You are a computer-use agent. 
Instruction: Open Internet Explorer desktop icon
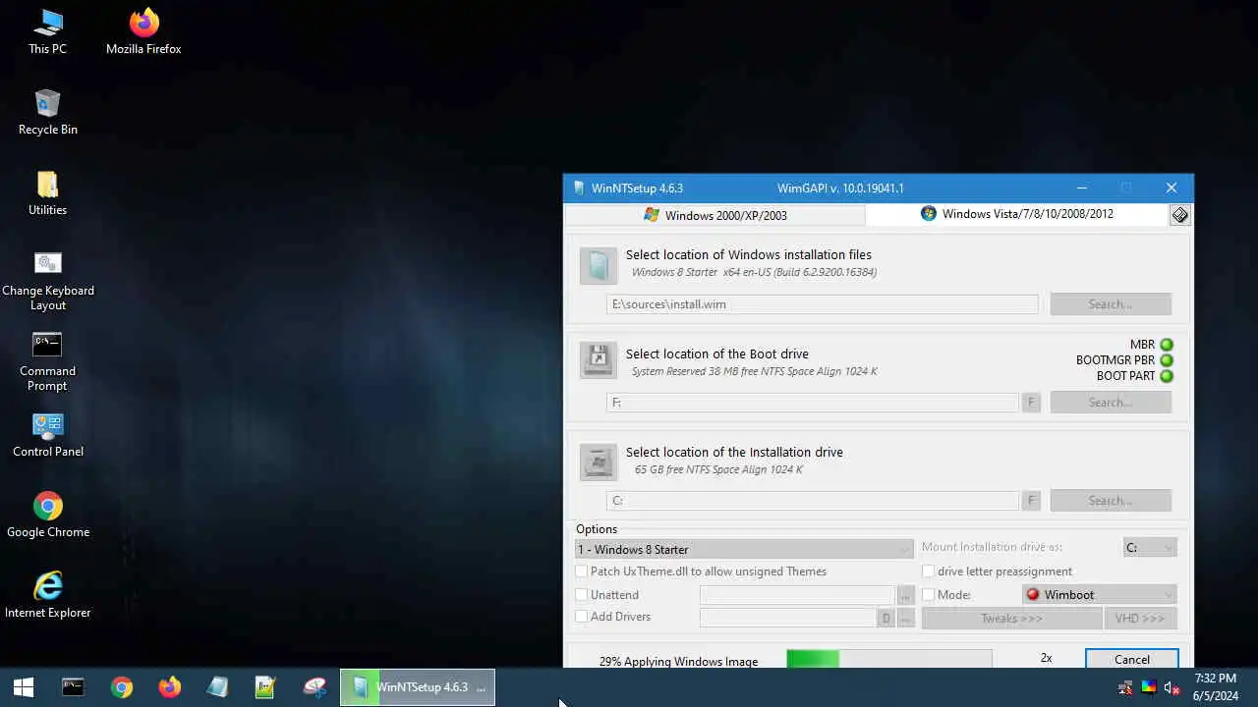47,595
